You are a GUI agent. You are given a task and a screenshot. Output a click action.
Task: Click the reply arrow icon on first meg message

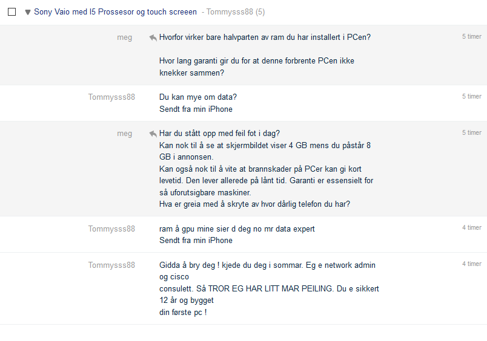point(153,38)
